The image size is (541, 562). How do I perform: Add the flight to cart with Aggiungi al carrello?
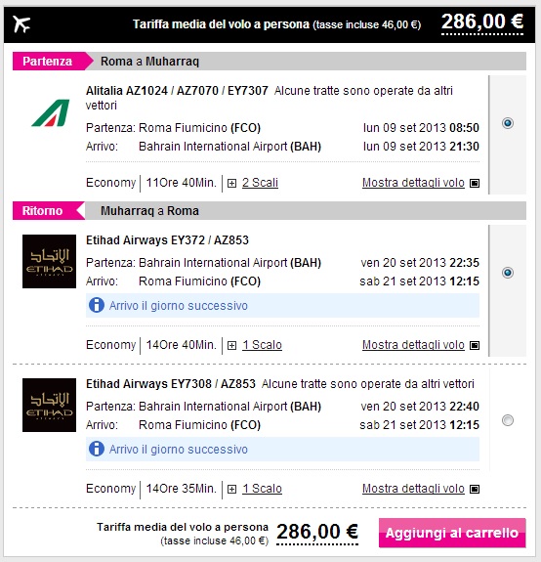click(452, 533)
